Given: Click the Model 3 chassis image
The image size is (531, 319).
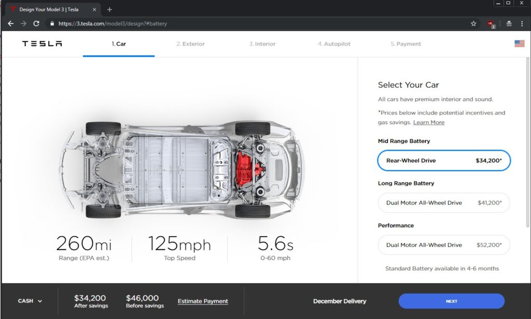Looking at the screenshot, I should coord(183,169).
